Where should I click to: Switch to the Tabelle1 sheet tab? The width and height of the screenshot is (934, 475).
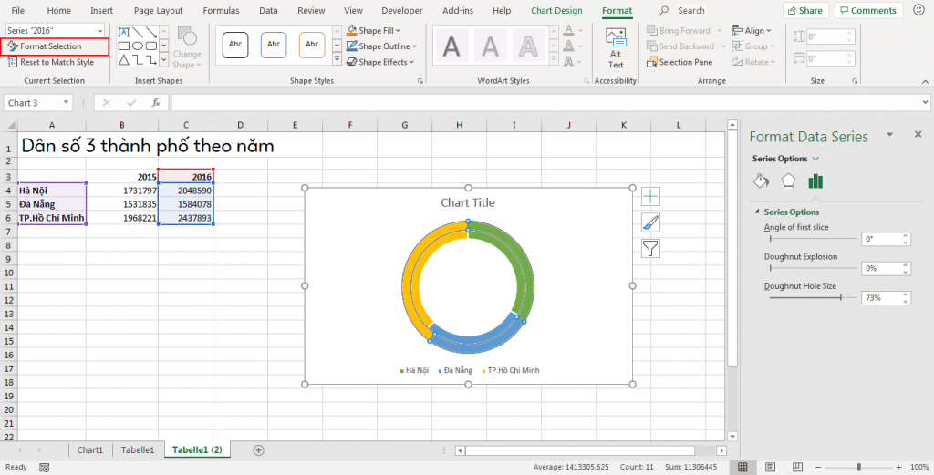(x=138, y=450)
